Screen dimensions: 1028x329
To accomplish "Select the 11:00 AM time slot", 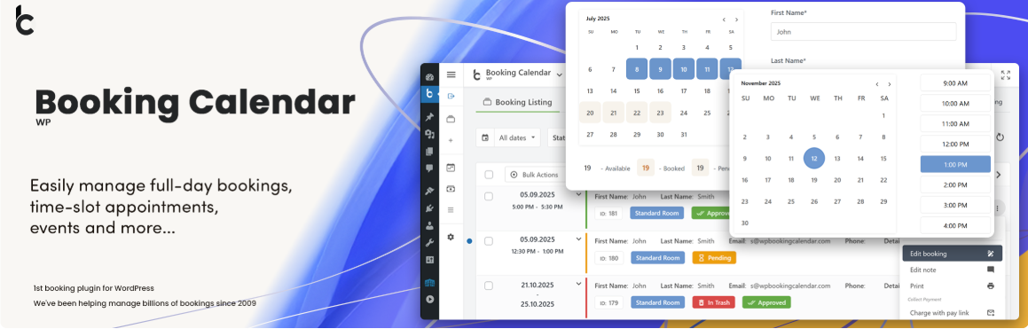I will [955, 124].
